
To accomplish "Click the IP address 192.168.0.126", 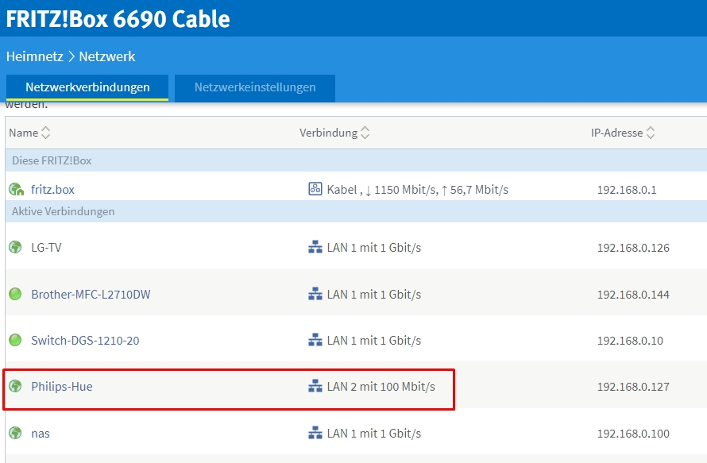I will tap(633, 248).
